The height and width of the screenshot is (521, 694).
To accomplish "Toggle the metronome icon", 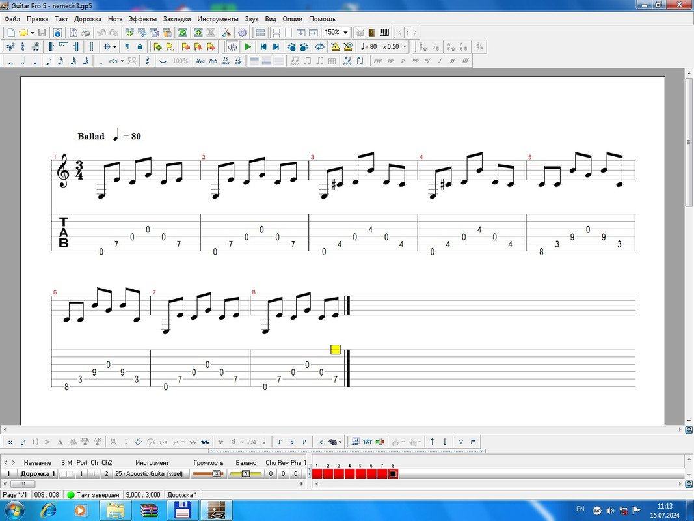I will click(335, 47).
